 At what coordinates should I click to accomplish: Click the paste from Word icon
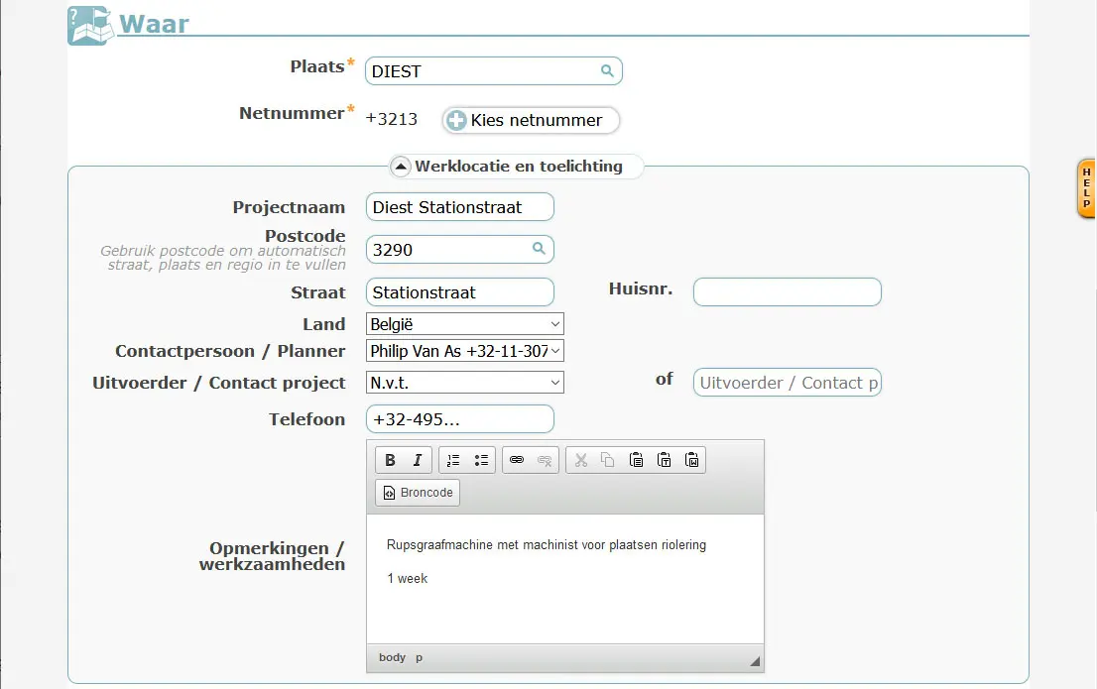(x=692, y=460)
